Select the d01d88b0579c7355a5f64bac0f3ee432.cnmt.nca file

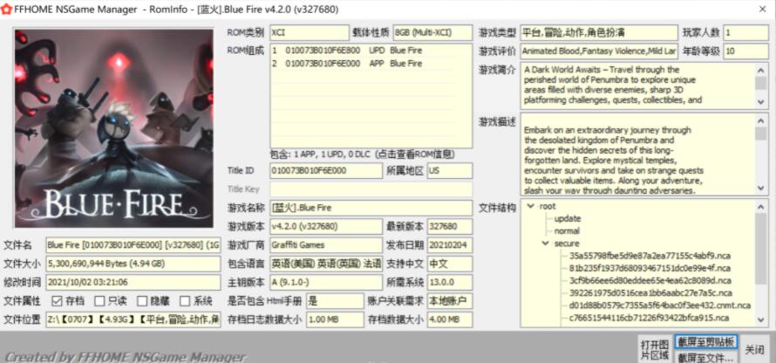[x=660, y=305]
